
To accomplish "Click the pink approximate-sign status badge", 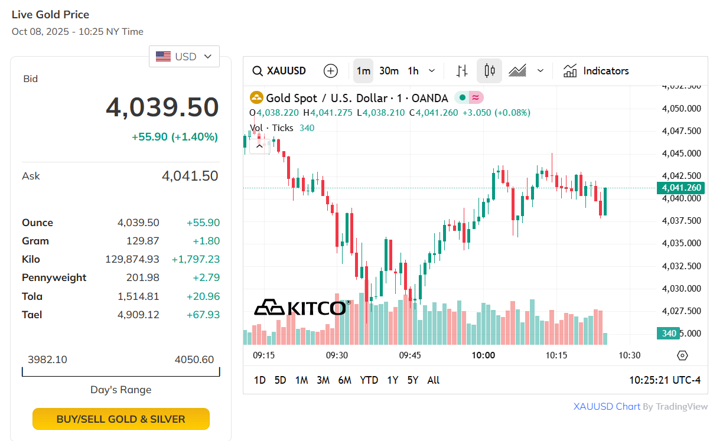I will click(476, 98).
